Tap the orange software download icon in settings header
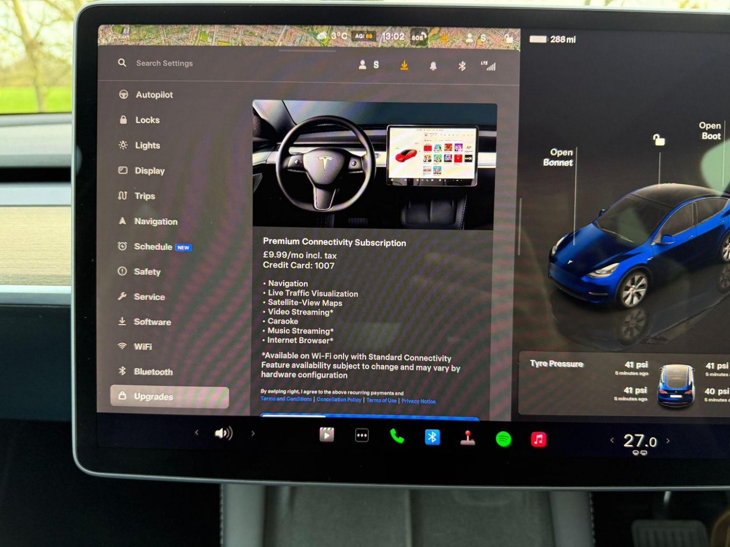730x547 pixels. [x=404, y=65]
